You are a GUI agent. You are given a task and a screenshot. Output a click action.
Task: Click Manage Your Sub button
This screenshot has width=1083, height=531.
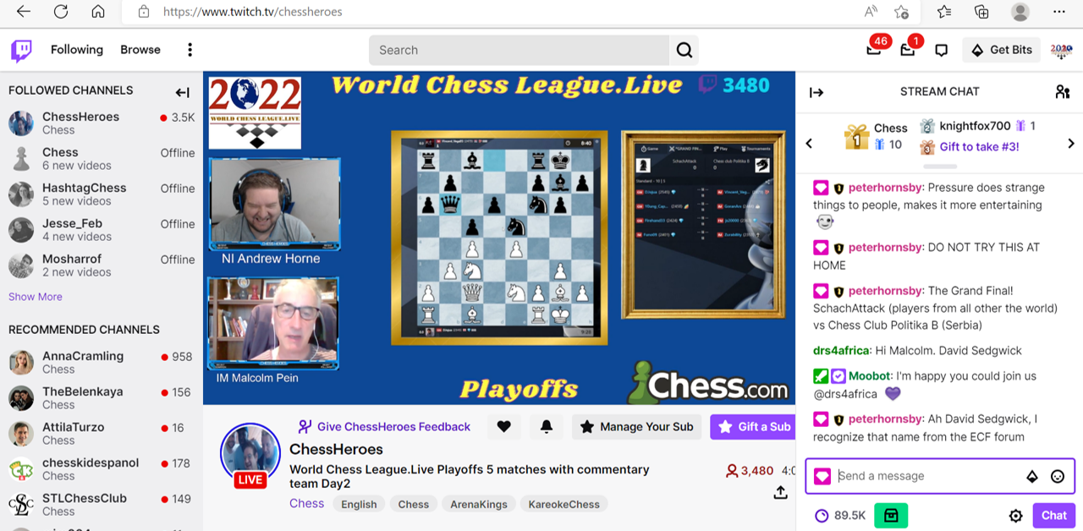tap(636, 427)
